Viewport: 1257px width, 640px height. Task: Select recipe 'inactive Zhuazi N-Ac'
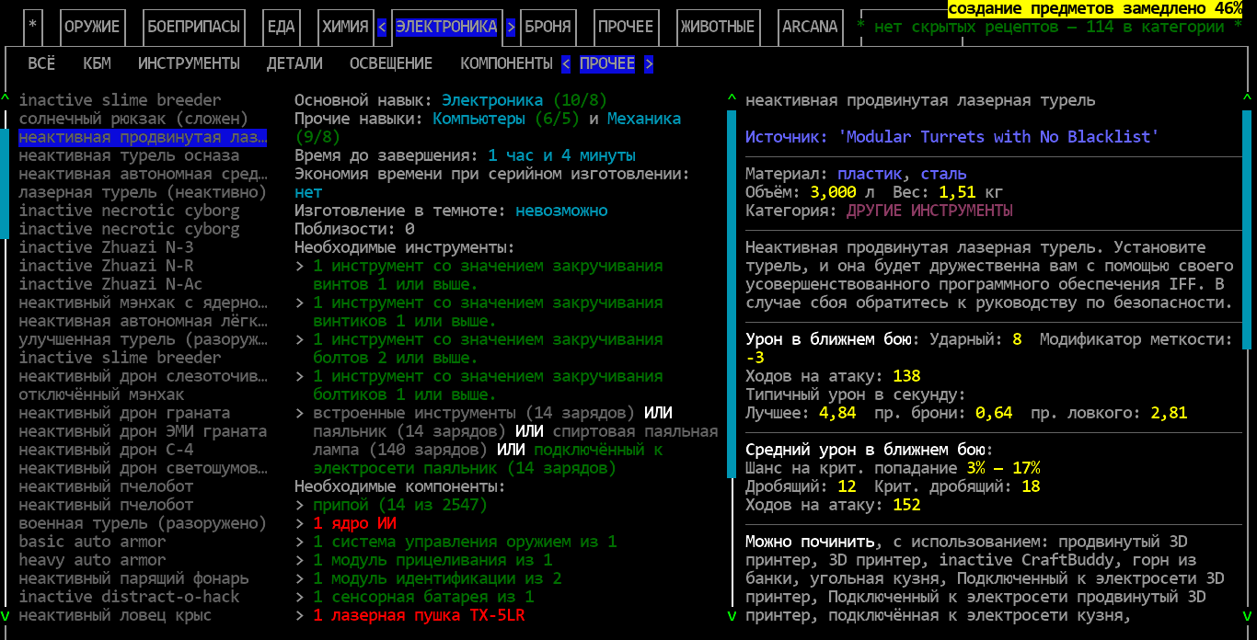110,284
